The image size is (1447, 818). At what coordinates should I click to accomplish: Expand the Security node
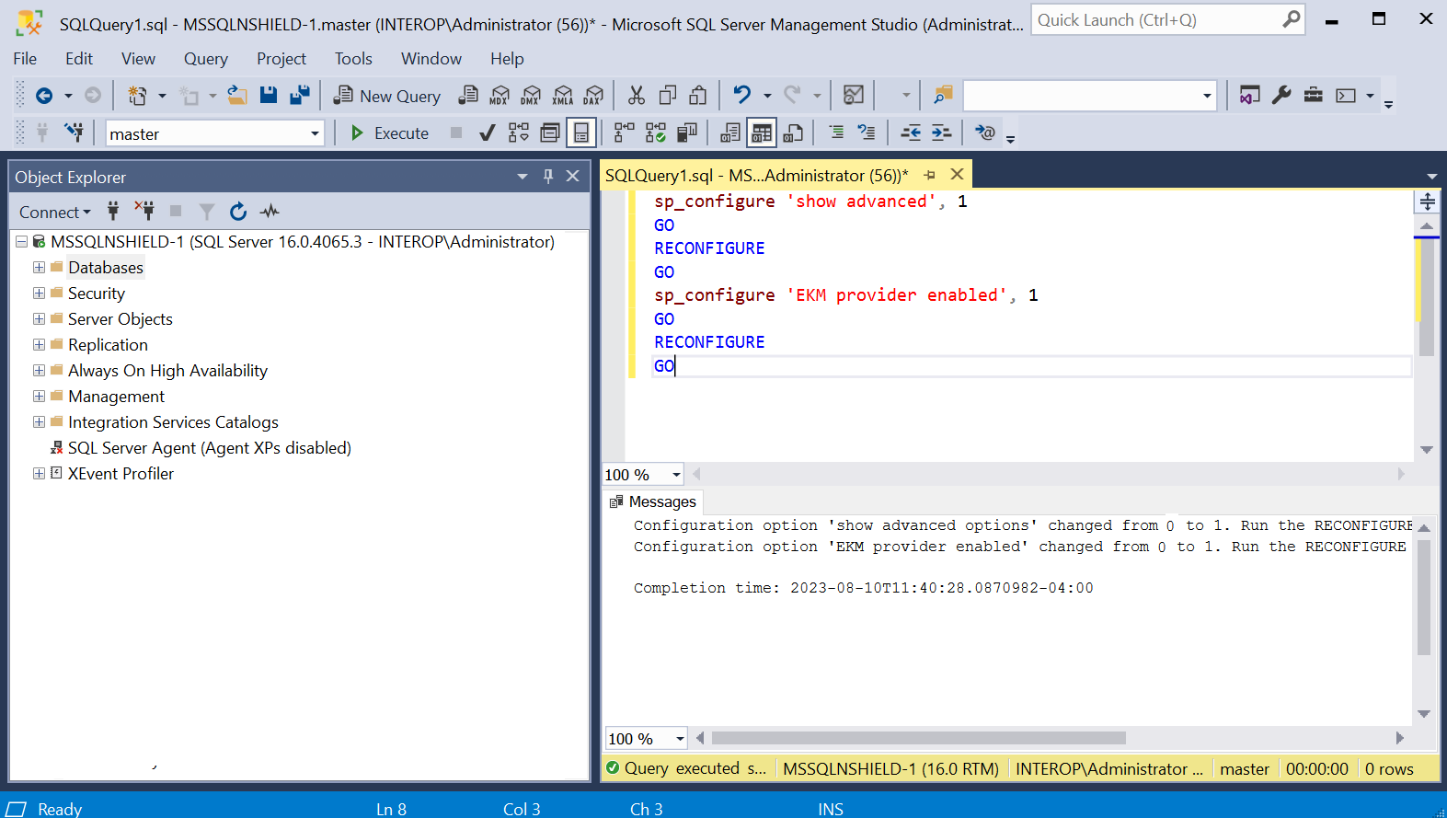[39, 294]
